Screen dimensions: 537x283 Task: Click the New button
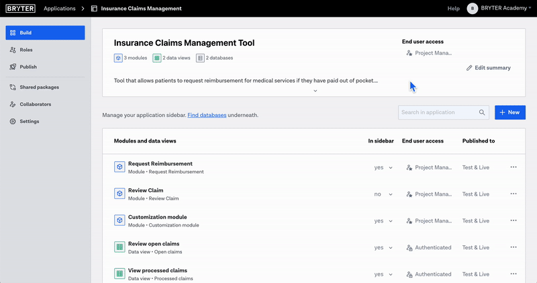509,112
